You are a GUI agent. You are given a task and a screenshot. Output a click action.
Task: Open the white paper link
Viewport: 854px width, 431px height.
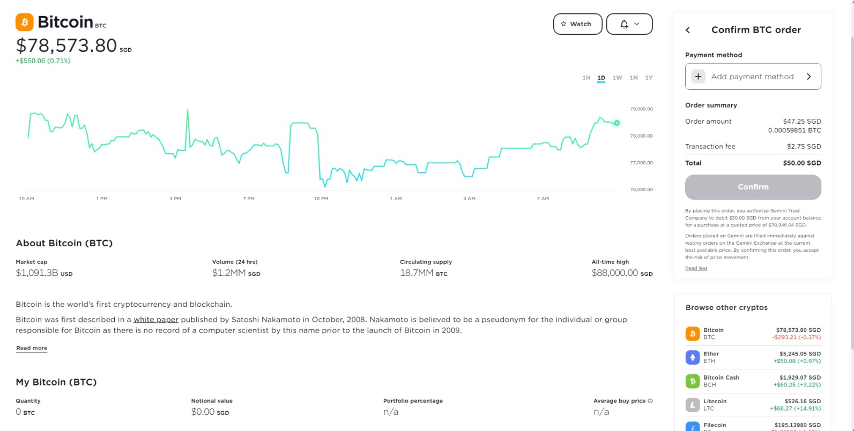156,320
